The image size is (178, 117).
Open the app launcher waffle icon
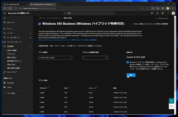coord(4,13)
